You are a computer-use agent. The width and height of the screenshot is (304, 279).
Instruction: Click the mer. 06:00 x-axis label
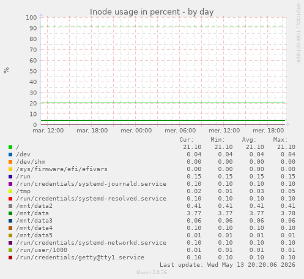(180, 131)
